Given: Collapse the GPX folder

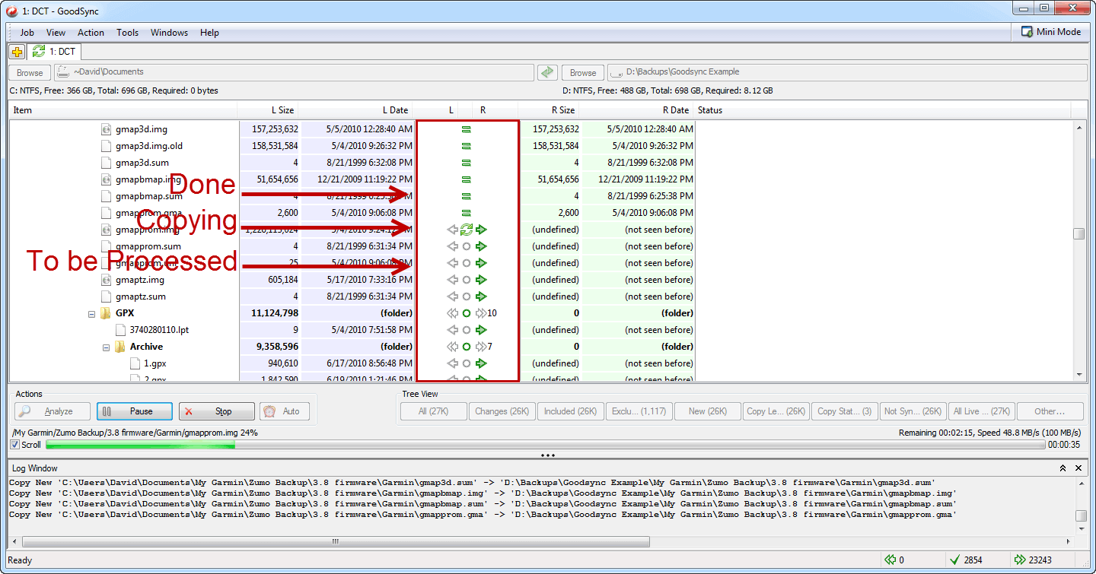Looking at the screenshot, I should [92, 313].
